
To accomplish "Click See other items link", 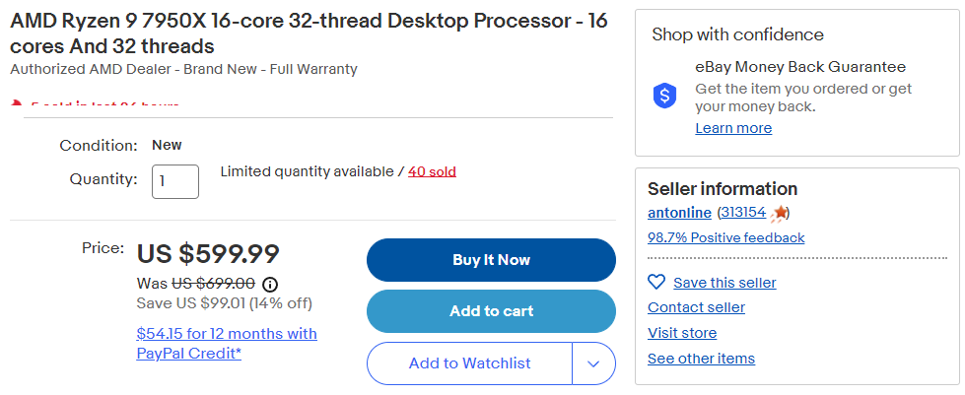I will (x=701, y=359).
